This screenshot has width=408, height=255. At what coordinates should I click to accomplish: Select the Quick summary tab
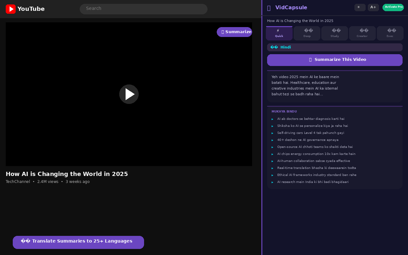point(279,33)
